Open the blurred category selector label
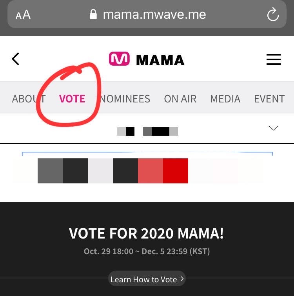Viewport: 294px width, 296px height. coord(147,131)
